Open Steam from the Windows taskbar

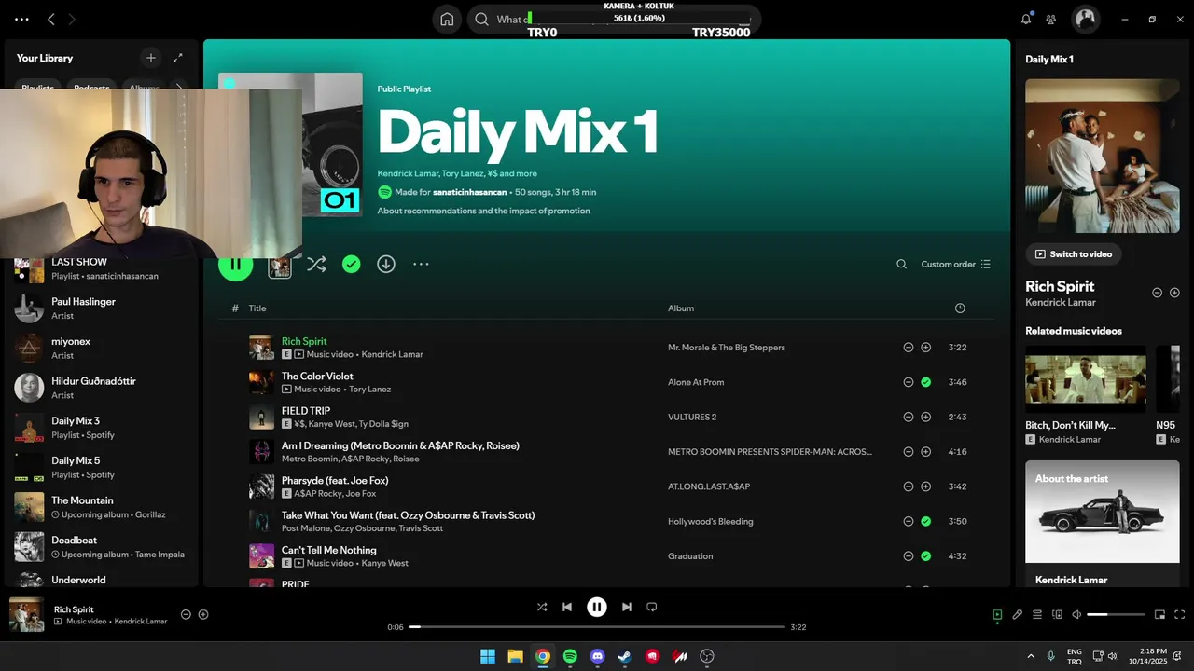pyautogui.click(x=625, y=656)
